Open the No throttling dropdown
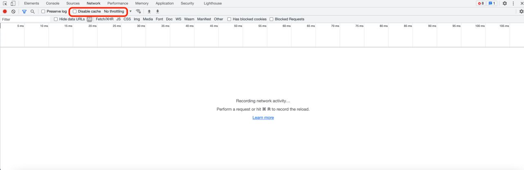The width and height of the screenshot is (524, 170). (117, 11)
